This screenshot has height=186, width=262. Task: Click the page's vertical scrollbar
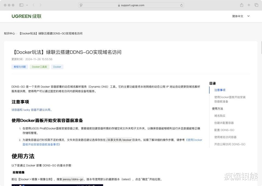pyautogui.click(x=261, y=47)
